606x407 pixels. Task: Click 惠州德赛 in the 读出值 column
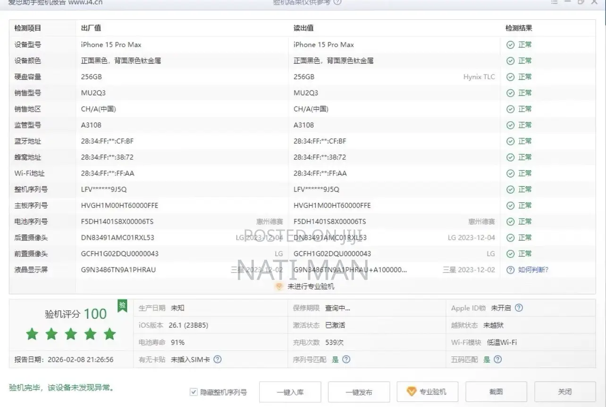(x=482, y=221)
